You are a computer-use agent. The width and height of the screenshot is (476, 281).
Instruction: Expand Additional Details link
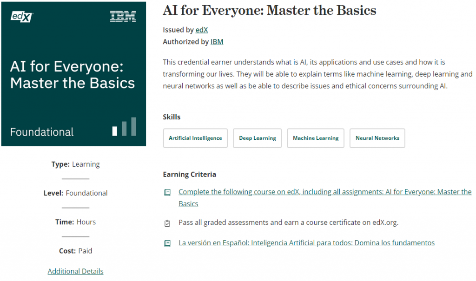pyautogui.click(x=75, y=271)
